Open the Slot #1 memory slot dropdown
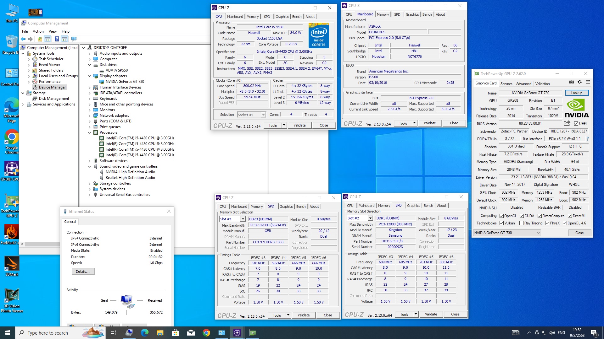 pyautogui.click(x=243, y=219)
